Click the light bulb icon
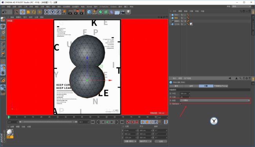Viewport: 255px width, 147px height. click(x=128, y=12)
